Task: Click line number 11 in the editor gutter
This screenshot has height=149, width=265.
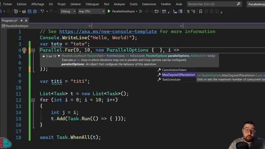Action: 18,94
